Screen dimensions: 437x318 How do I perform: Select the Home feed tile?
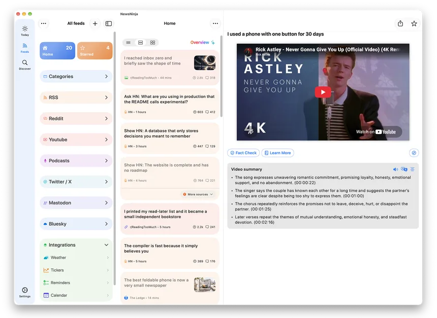(57, 51)
